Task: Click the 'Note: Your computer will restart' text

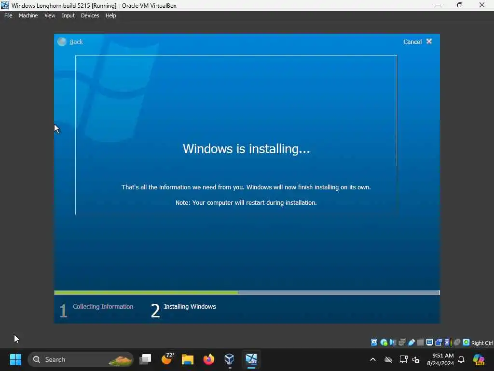Action: pos(246,202)
